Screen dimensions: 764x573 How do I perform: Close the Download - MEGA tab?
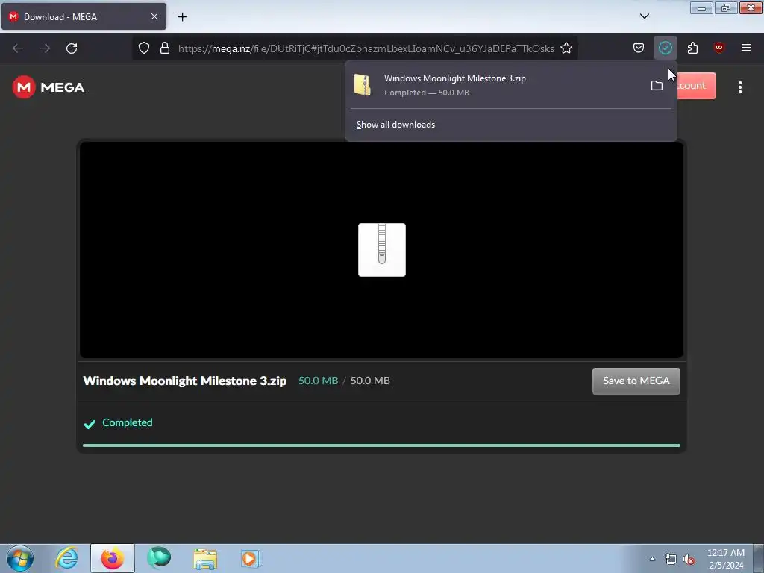coord(154,16)
